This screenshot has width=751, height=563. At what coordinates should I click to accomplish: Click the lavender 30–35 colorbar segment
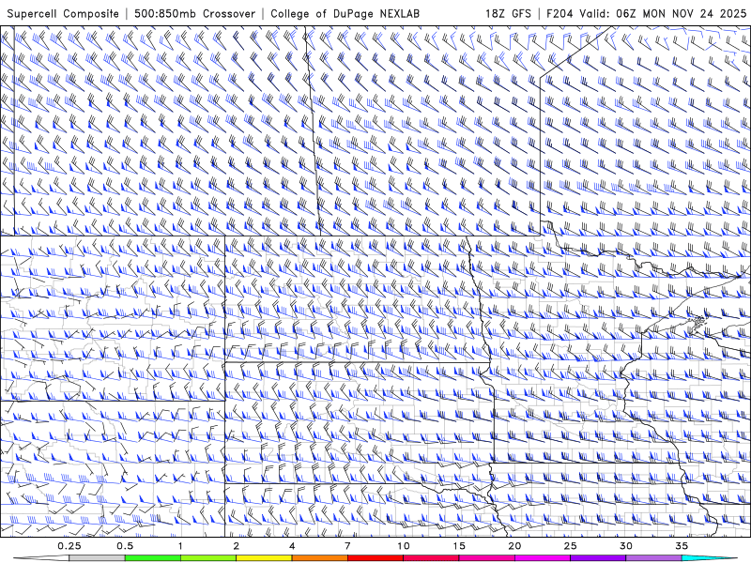(653, 558)
